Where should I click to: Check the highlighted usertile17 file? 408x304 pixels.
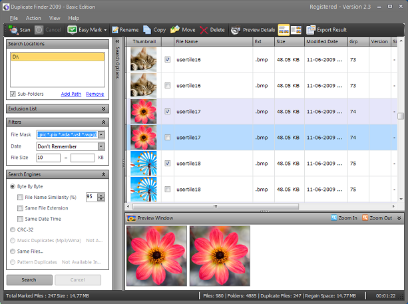coord(168,137)
